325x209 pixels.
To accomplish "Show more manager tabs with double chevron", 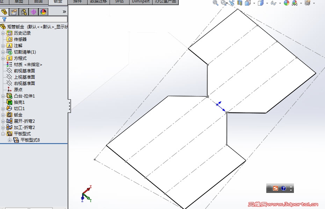I will click(x=64, y=12).
